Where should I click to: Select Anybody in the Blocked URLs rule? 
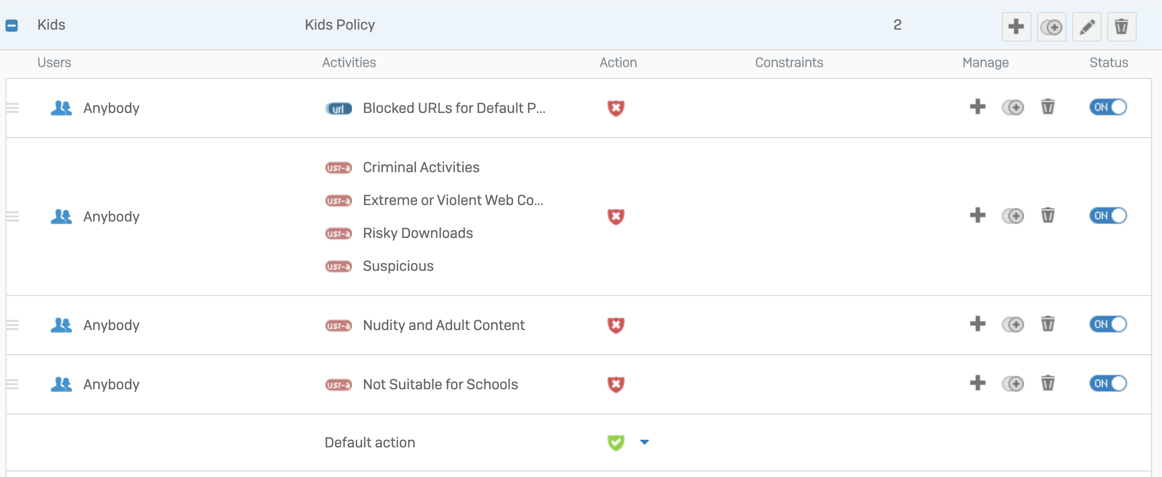(x=111, y=108)
